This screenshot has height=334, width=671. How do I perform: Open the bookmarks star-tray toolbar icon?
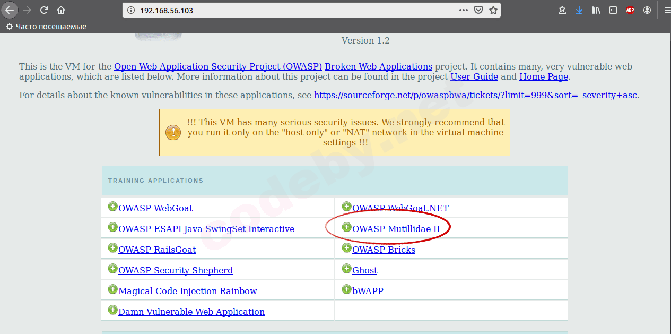point(563,10)
